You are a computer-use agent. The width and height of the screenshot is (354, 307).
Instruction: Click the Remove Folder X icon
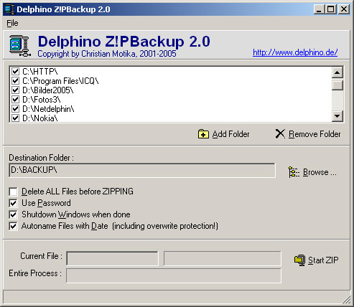click(x=280, y=134)
